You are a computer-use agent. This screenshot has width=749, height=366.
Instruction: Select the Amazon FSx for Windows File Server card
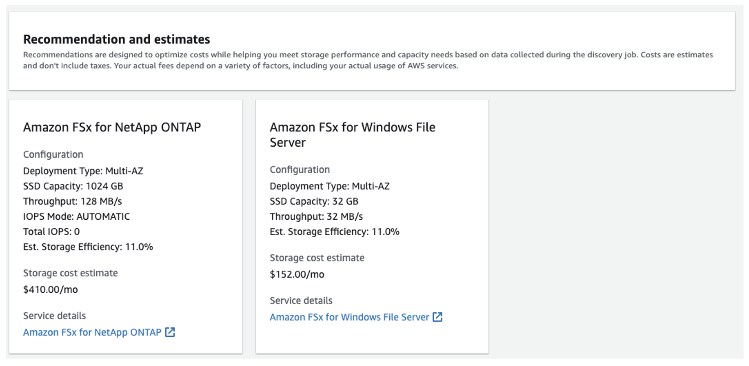click(372, 226)
